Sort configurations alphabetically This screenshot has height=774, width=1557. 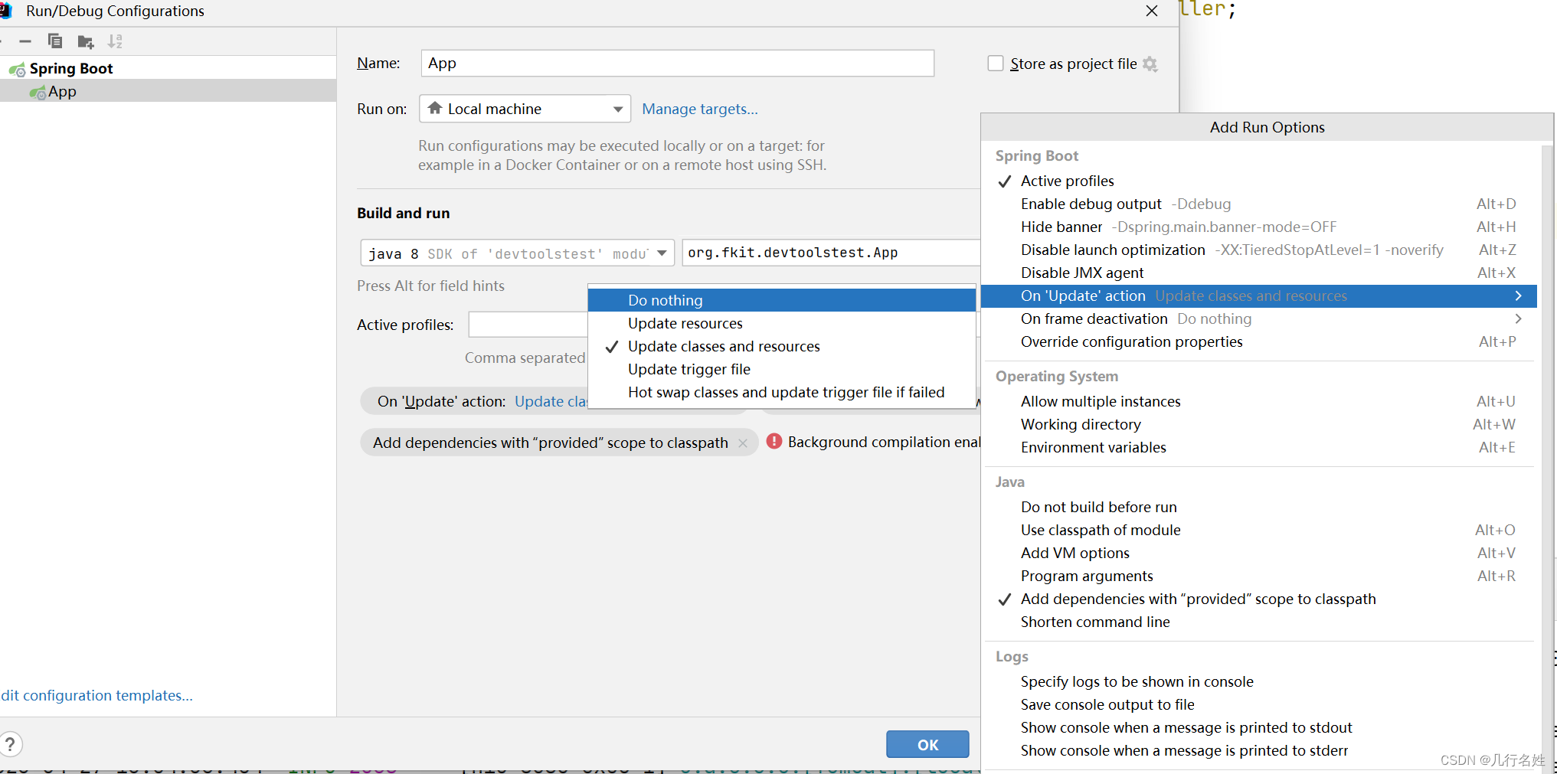click(115, 41)
